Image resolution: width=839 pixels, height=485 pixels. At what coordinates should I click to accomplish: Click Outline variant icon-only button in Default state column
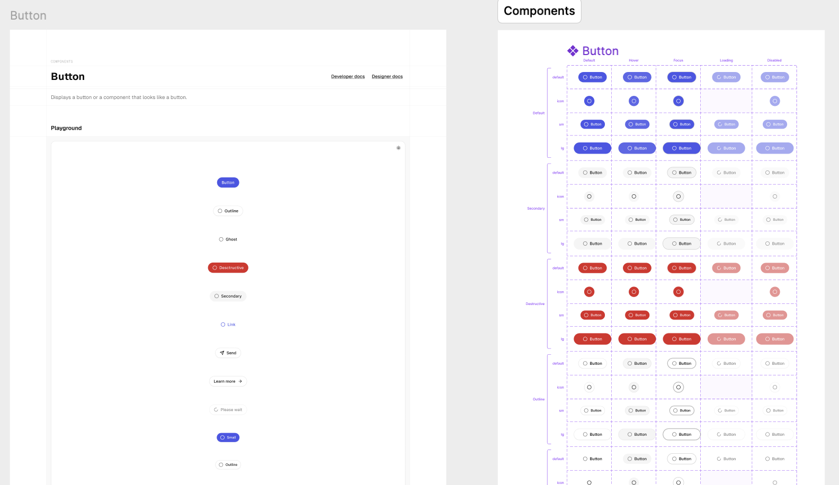pos(589,387)
